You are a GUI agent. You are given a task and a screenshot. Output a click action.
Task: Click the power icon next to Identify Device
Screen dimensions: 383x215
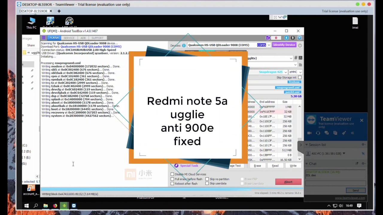pos(300,45)
